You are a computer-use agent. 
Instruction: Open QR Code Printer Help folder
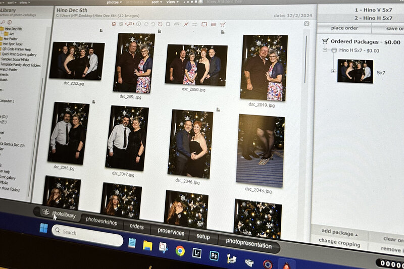[17, 49]
